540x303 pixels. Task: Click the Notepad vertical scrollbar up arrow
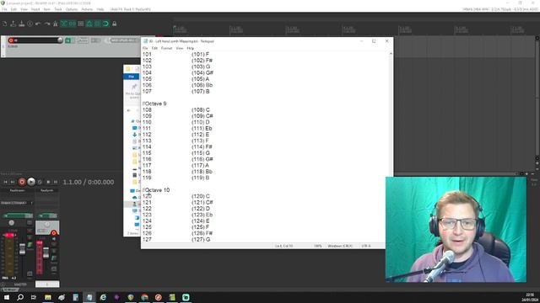click(391, 54)
